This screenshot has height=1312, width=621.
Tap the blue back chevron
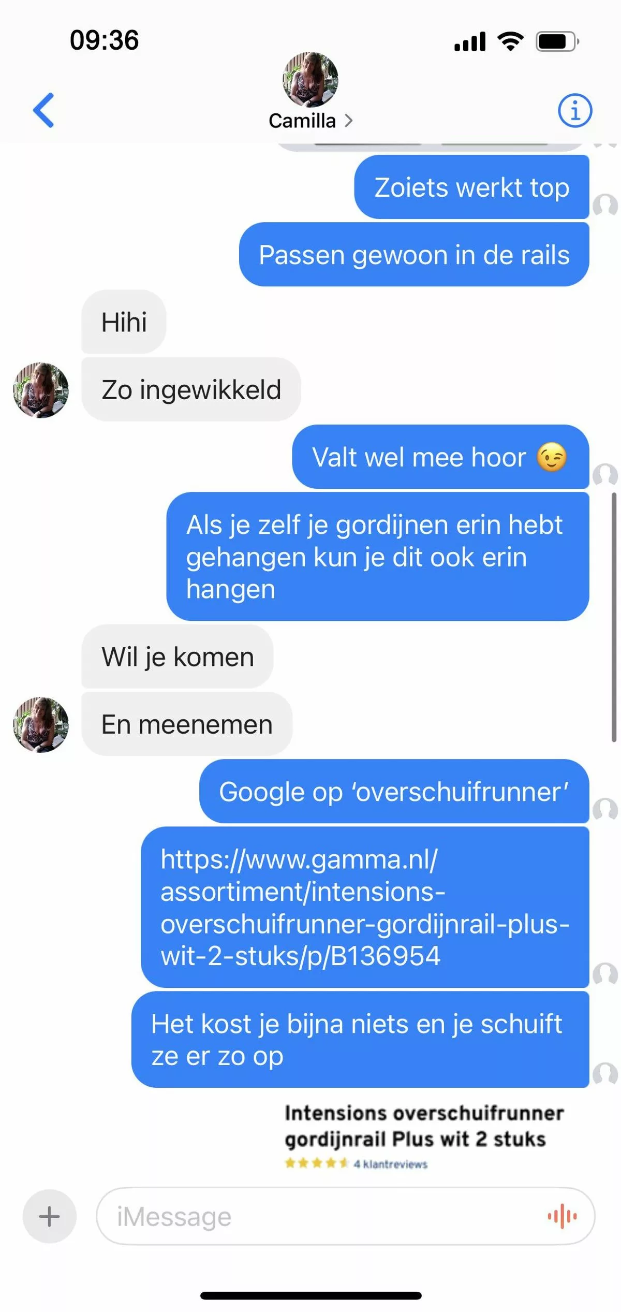(43, 110)
